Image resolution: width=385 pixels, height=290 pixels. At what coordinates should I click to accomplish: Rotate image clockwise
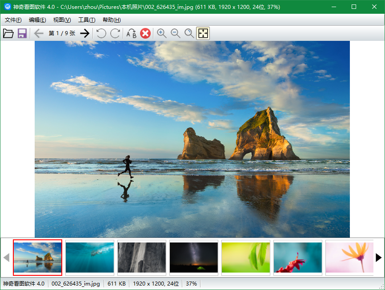click(x=115, y=33)
